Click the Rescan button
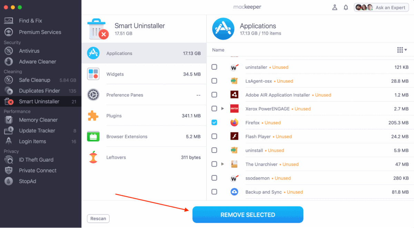The height and width of the screenshot is (228, 414). click(x=98, y=219)
